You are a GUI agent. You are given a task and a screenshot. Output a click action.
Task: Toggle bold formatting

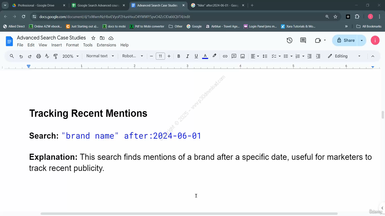click(179, 56)
